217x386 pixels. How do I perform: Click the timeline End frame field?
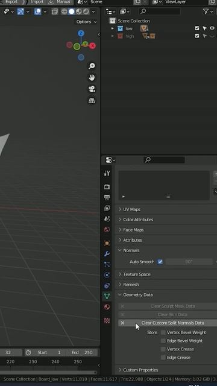(82, 352)
